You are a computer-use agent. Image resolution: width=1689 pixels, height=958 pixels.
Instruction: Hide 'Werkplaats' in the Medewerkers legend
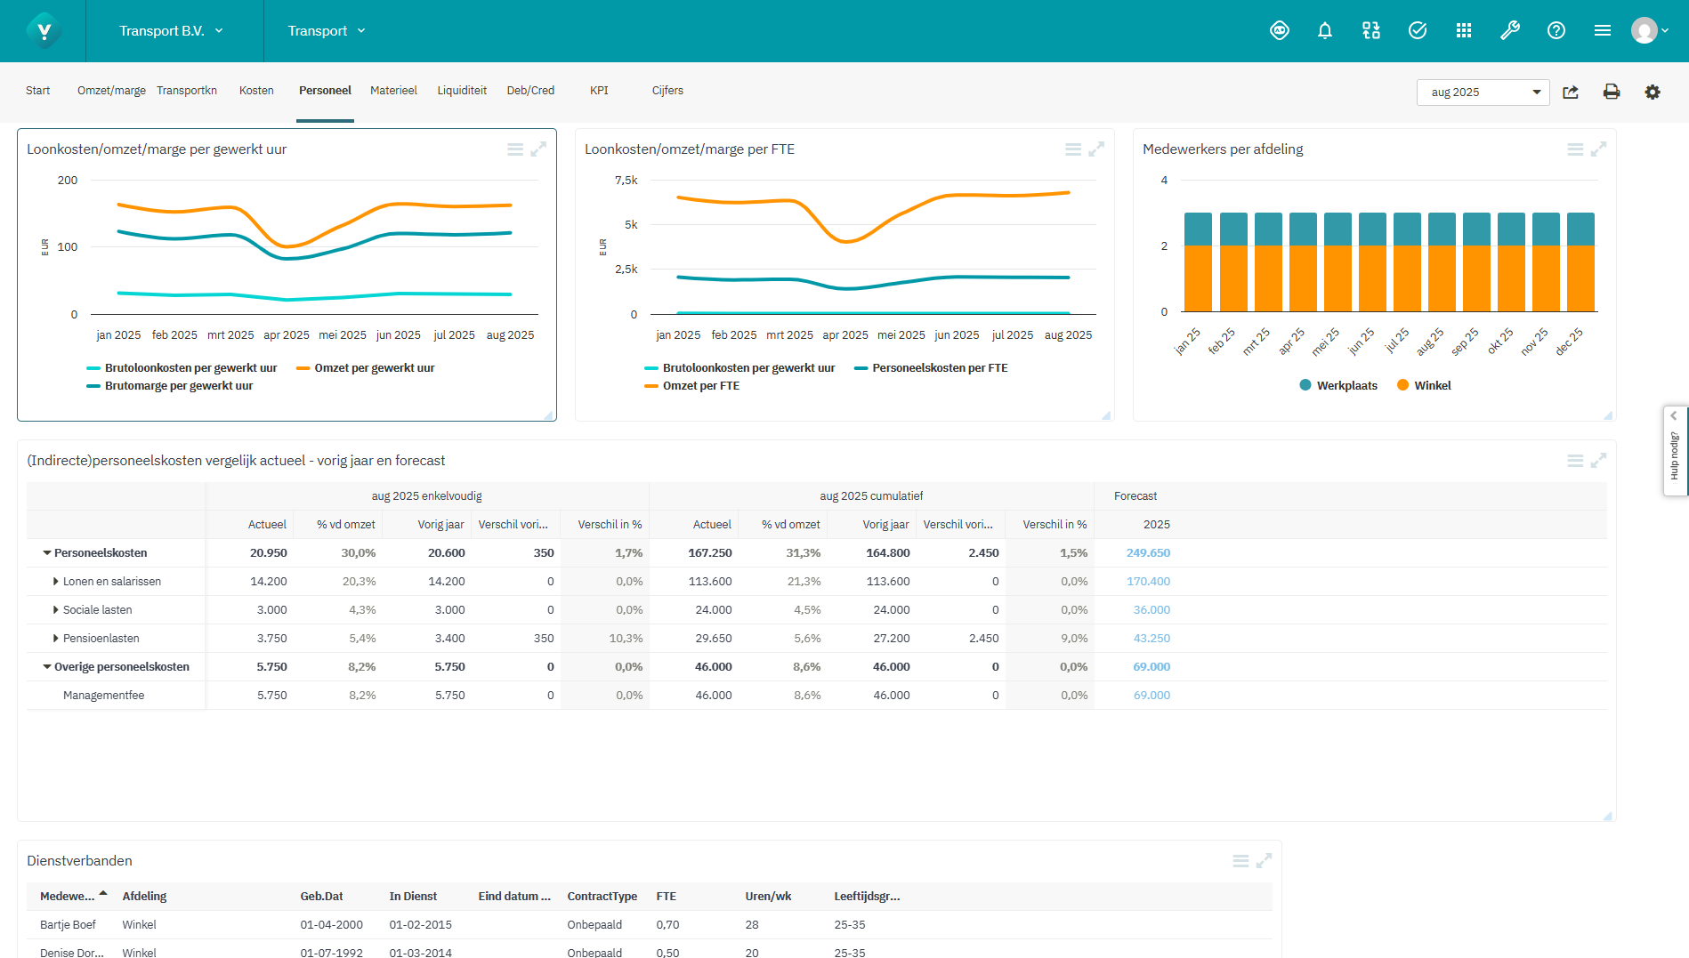pos(1338,384)
